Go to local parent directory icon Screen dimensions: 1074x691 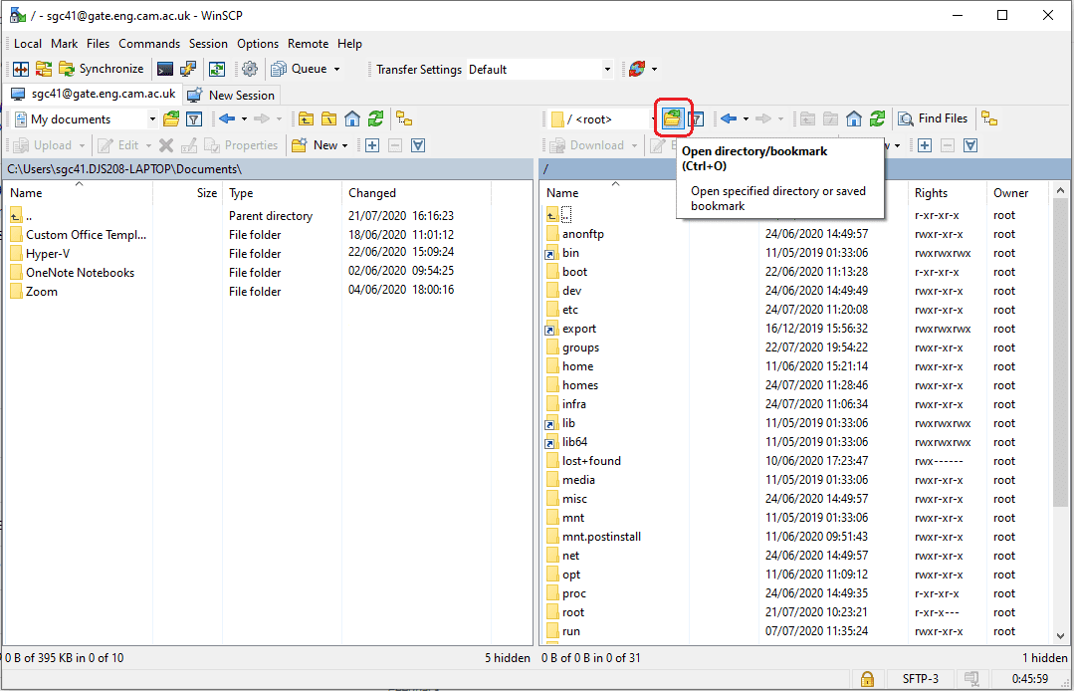coord(306,118)
